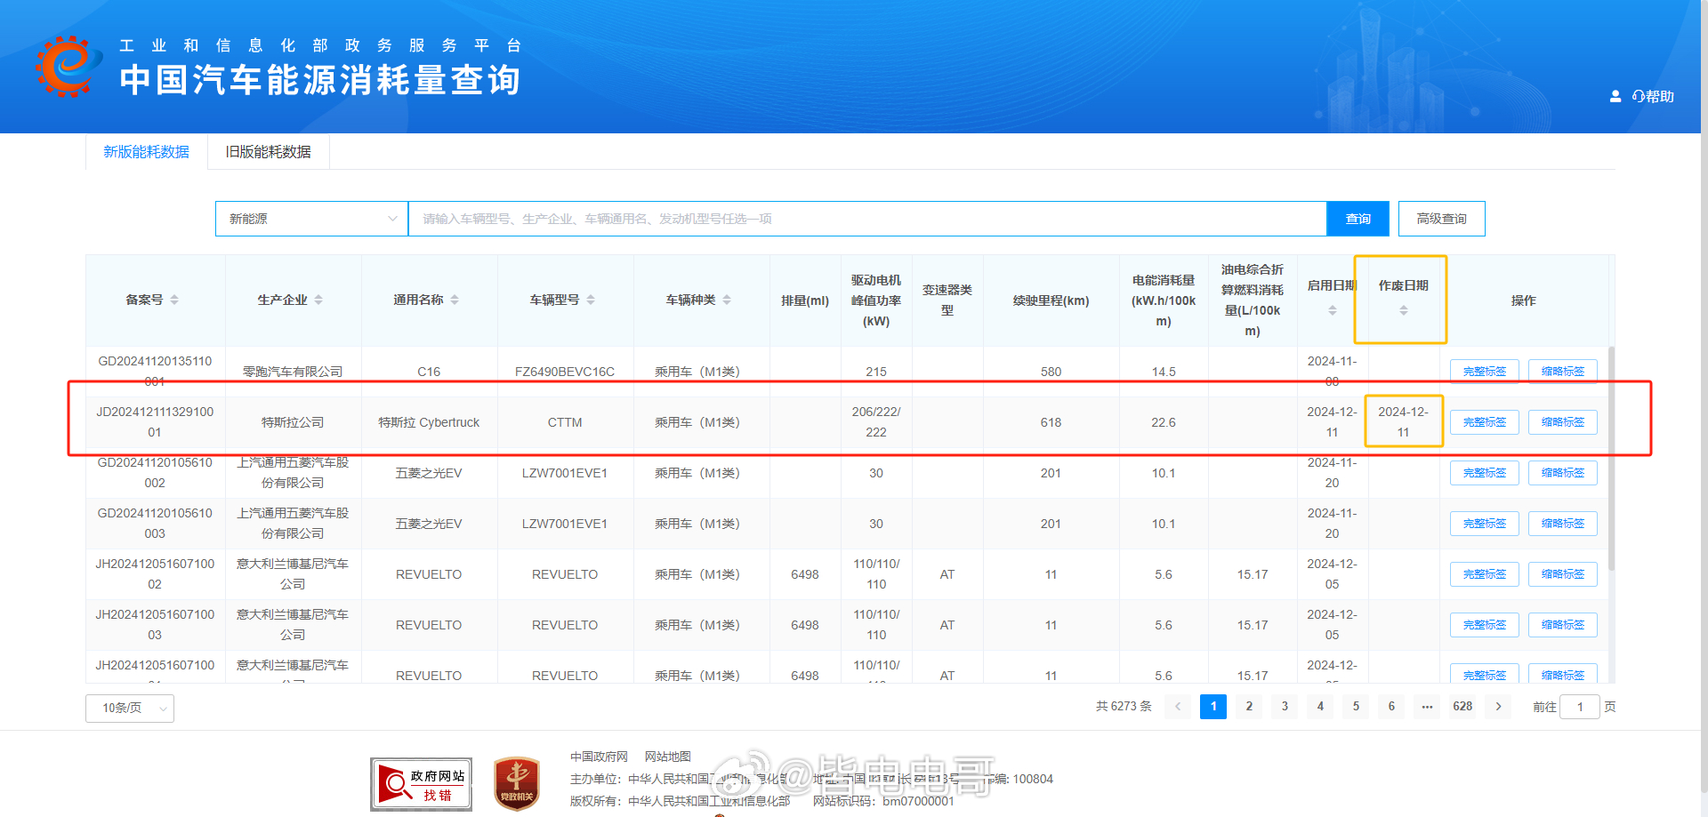Open 缩略标签 for GD20241120105610003 row
The width and height of the screenshot is (1708, 817).
(1563, 524)
